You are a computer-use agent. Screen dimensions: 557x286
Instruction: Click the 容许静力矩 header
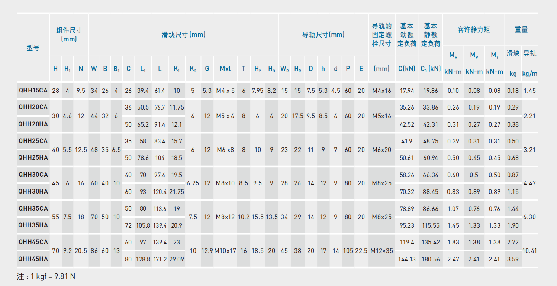point(473,30)
